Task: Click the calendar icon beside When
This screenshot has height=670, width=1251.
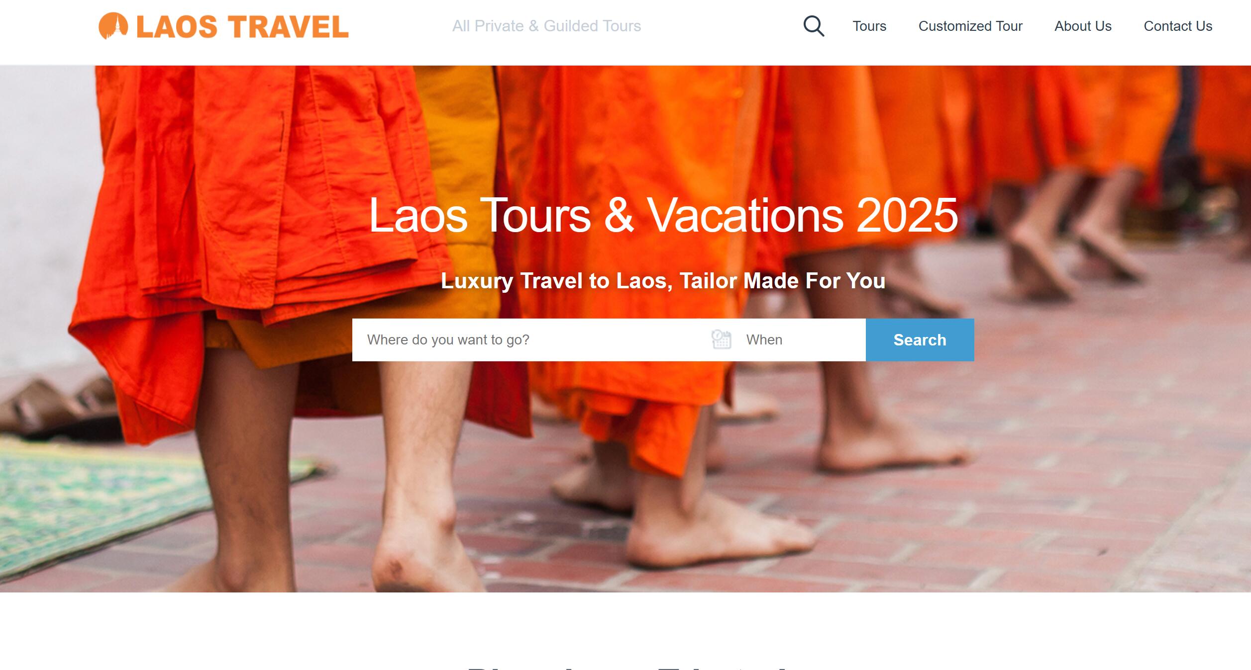Action: pos(721,339)
